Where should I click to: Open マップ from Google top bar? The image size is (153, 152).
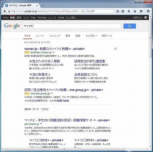coord(26,18)
